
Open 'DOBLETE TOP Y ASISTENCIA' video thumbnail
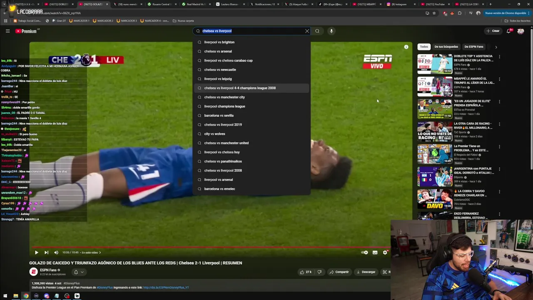pyautogui.click(x=435, y=64)
